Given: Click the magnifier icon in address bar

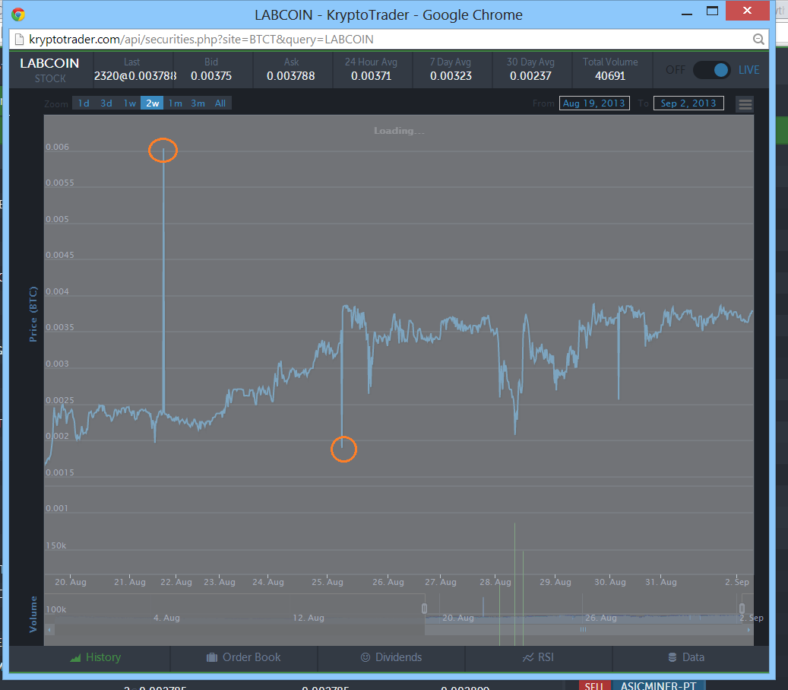Looking at the screenshot, I should (758, 40).
